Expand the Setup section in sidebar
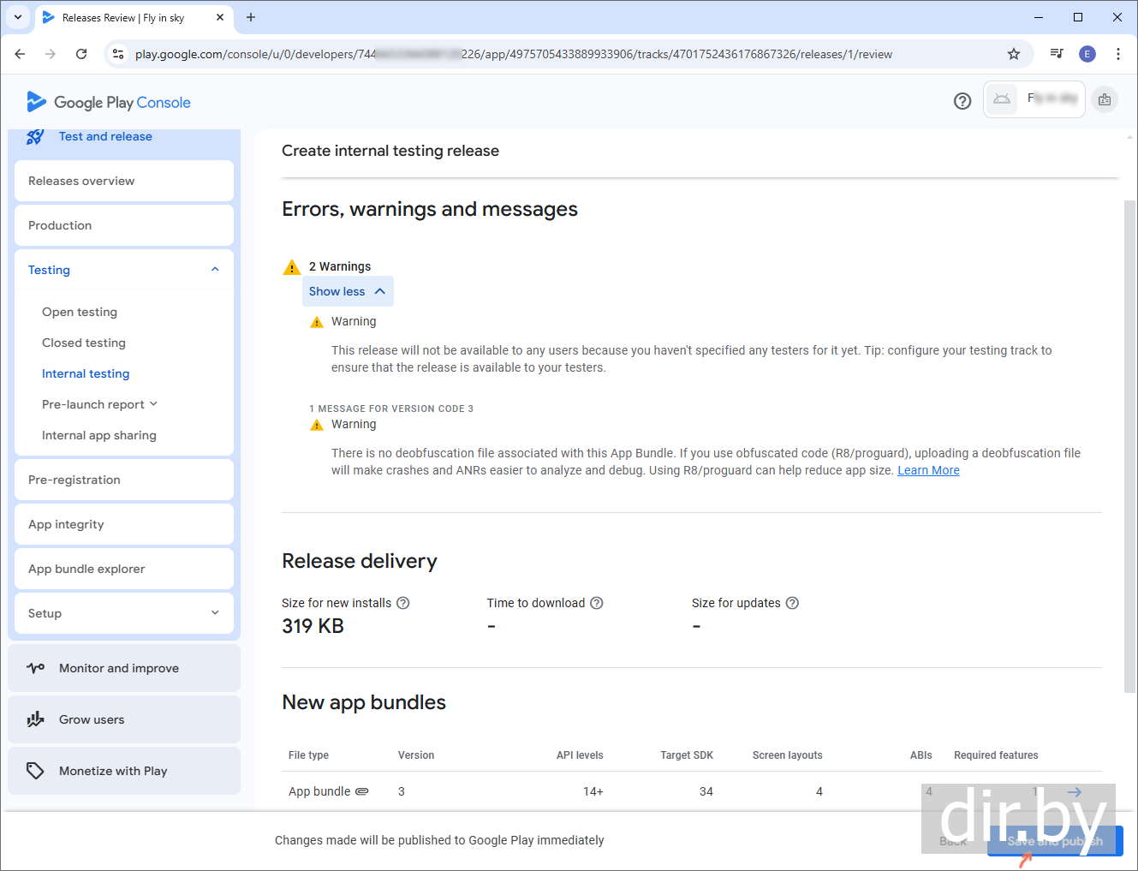The image size is (1138, 871). [215, 613]
